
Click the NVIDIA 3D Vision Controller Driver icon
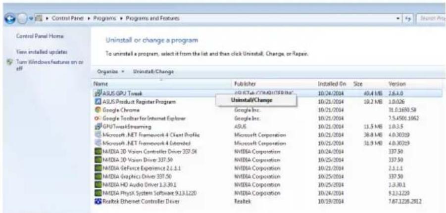coord(98,151)
